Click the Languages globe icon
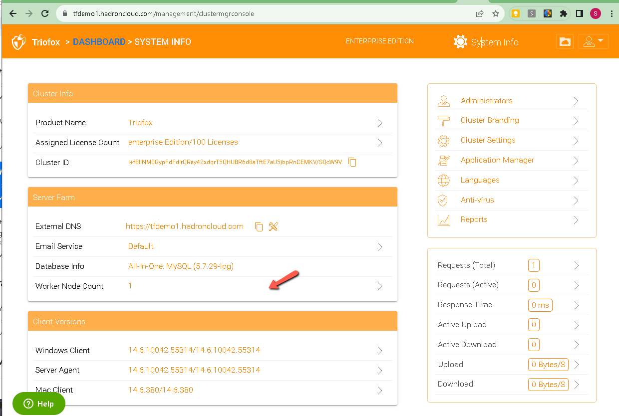This screenshot has height=416, width=619. tap(443, 180)
